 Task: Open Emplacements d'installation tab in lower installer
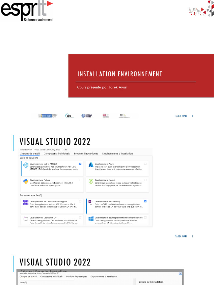[104, 276]
